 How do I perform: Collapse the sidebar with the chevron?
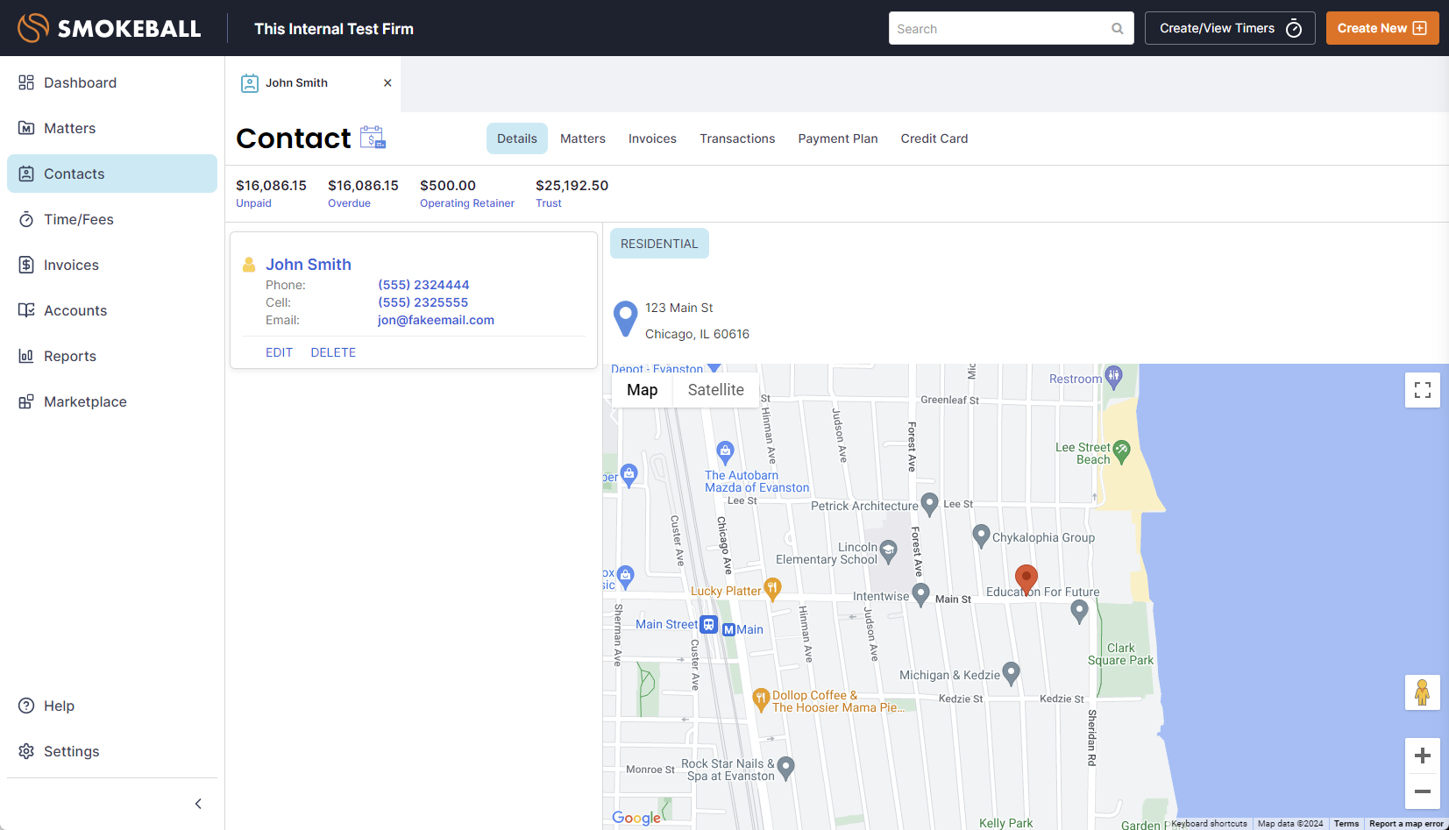click(198, 804)
